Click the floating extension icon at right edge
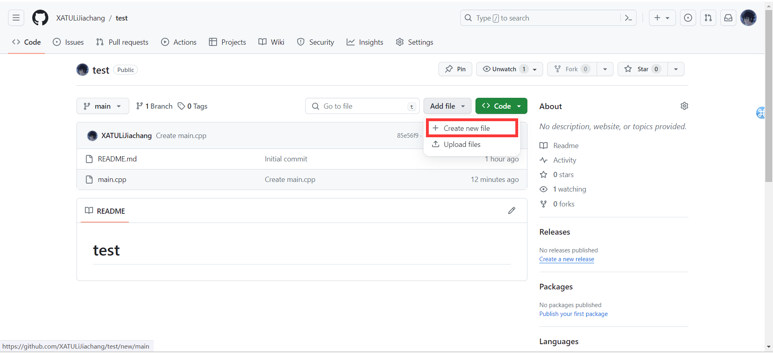 coord(760,113)
